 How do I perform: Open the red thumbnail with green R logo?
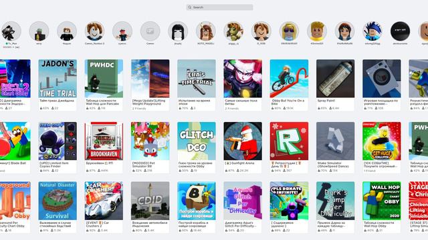point(289,141)
